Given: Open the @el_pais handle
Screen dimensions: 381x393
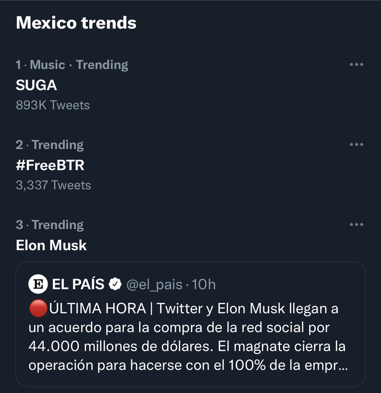Looking at the screenshot, I should [154, 285].
